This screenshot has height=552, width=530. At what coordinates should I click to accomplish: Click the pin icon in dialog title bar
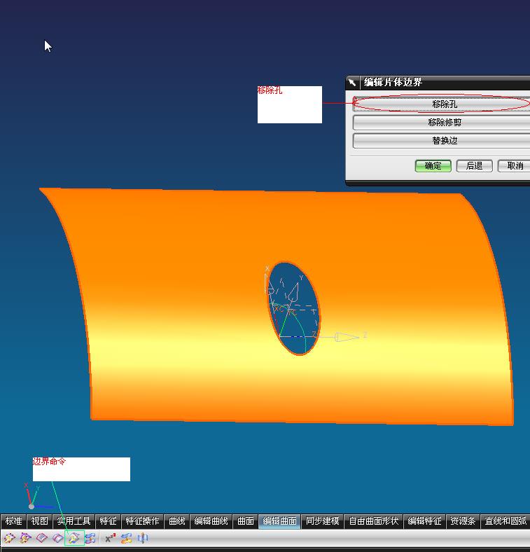point(352,83)
